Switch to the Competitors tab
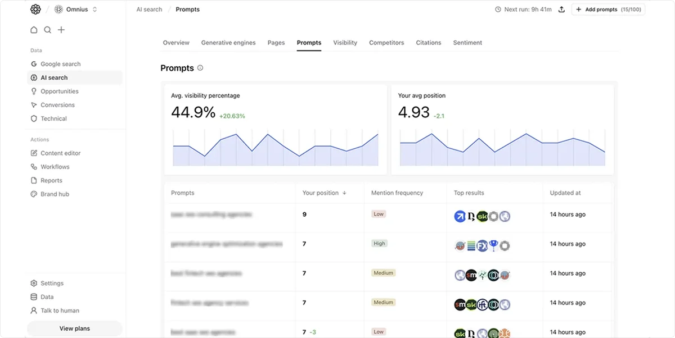 tap(386, 42)
